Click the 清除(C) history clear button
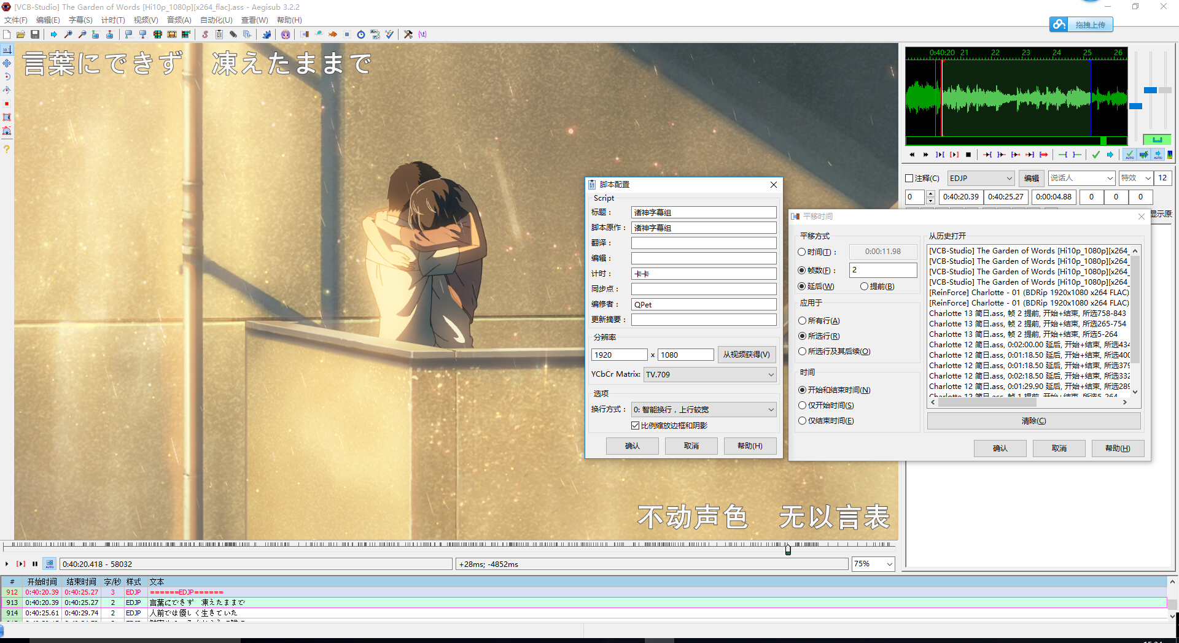Image resolution: width=1179 pixels, height=643 pixels. click(x=1033, y=421)
